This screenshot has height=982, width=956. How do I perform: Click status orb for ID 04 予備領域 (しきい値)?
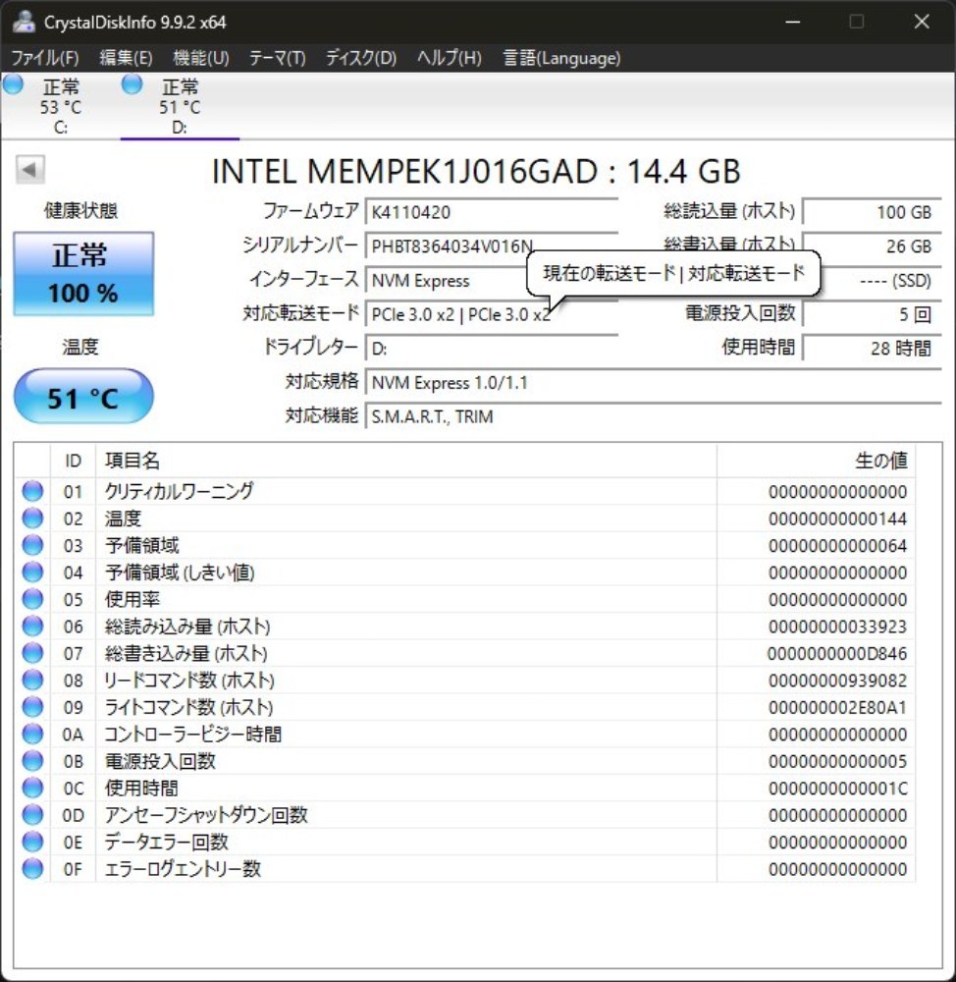(32, 572)
